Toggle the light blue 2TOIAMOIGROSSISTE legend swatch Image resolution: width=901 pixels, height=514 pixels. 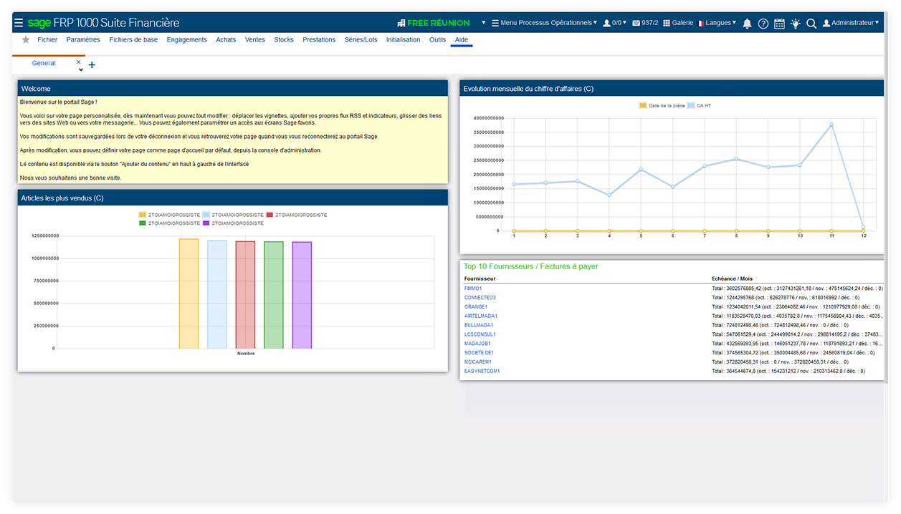206,215
